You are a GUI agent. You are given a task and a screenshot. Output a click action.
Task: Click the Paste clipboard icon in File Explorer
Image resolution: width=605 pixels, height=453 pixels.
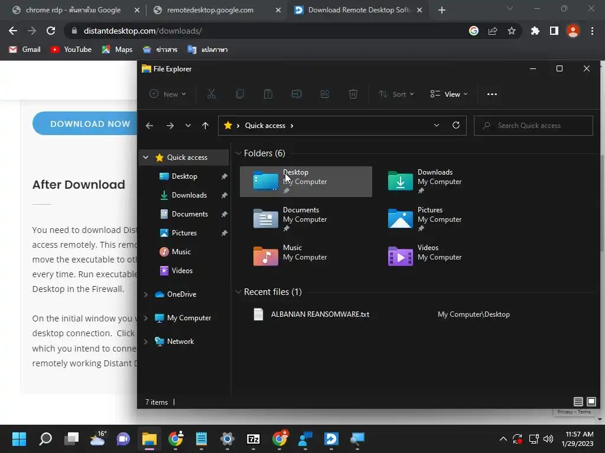pos(268,94)
